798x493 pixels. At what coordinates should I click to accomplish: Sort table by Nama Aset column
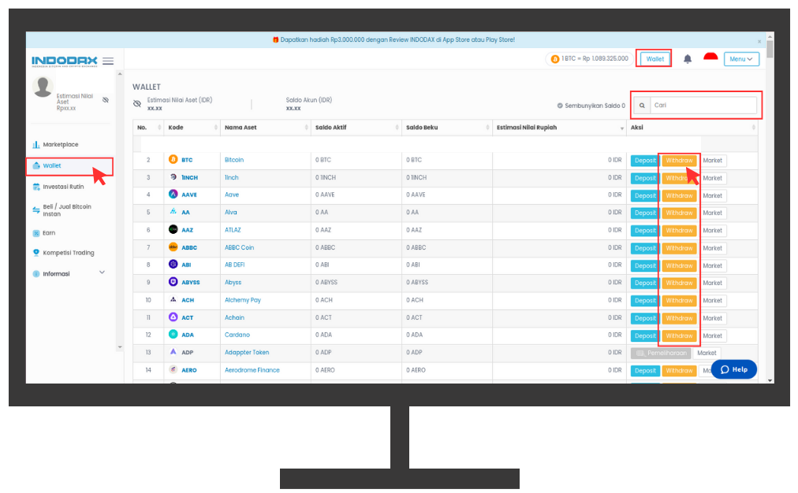266,128
